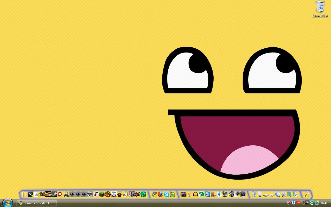Open Audacity headphones icon
This screenshot has height=207, width=331.
(195, 194)
